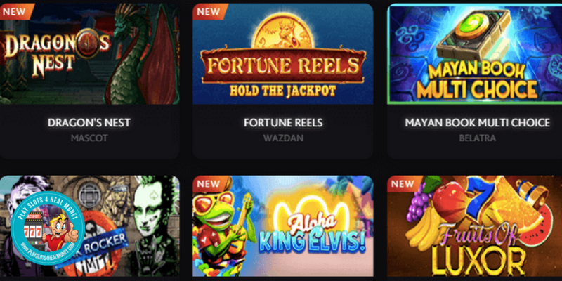Click the green frog with guitar artwork
This screenshot has width=562, height=281.
(218, 230)
